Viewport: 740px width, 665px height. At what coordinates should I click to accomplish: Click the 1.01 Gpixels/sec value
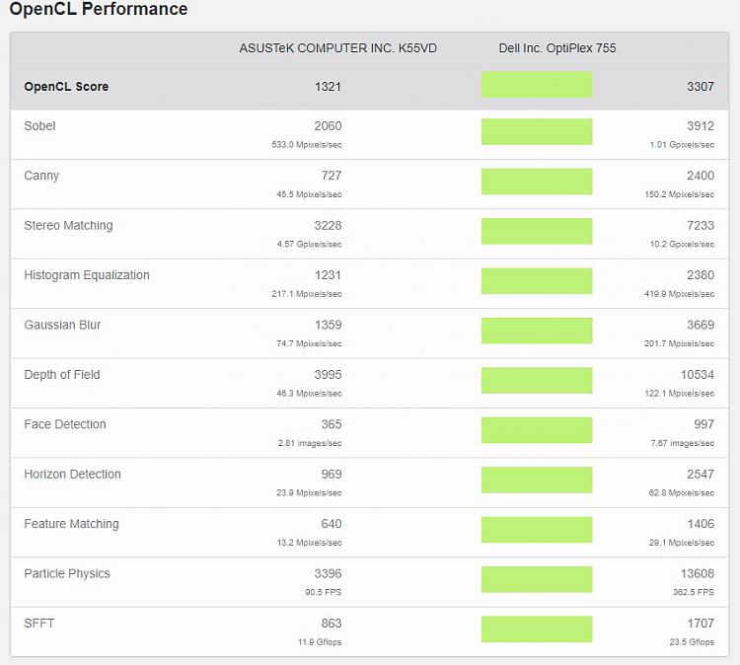[682, 145]
